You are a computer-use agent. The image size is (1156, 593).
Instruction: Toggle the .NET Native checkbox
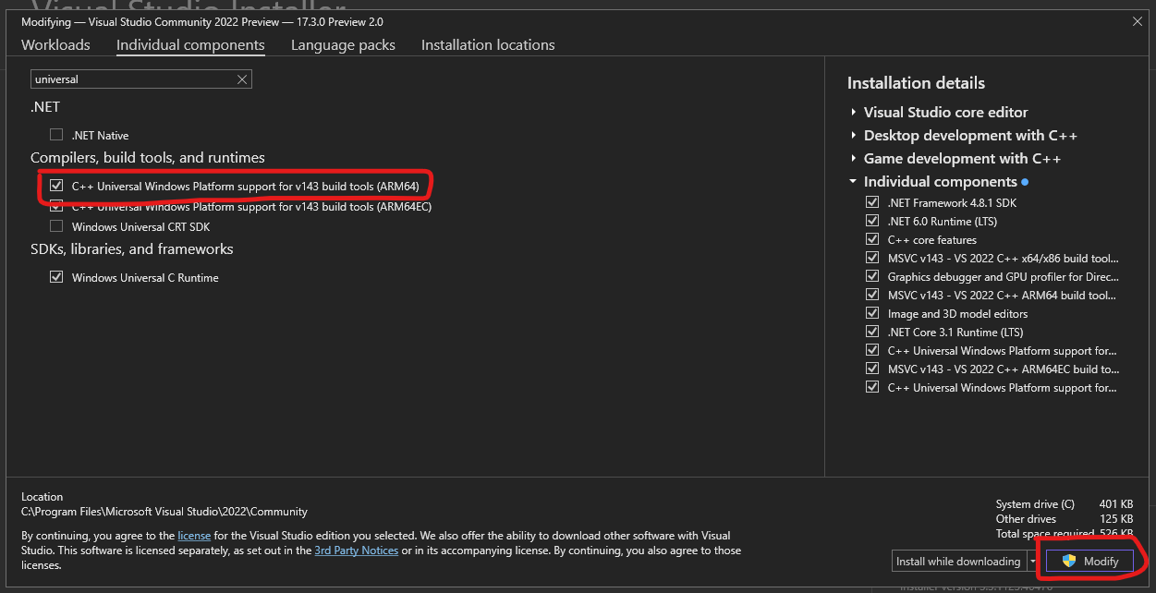(x=56, y=135)
